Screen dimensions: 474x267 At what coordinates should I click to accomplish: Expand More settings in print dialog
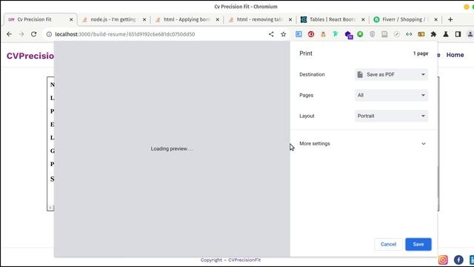tap(363, 143)
